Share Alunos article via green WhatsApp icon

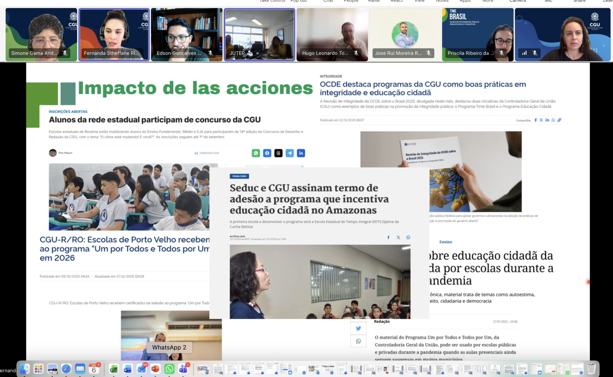256,153
